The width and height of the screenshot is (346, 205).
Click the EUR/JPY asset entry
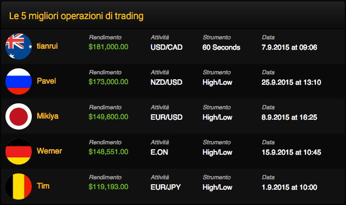(165, 188)
